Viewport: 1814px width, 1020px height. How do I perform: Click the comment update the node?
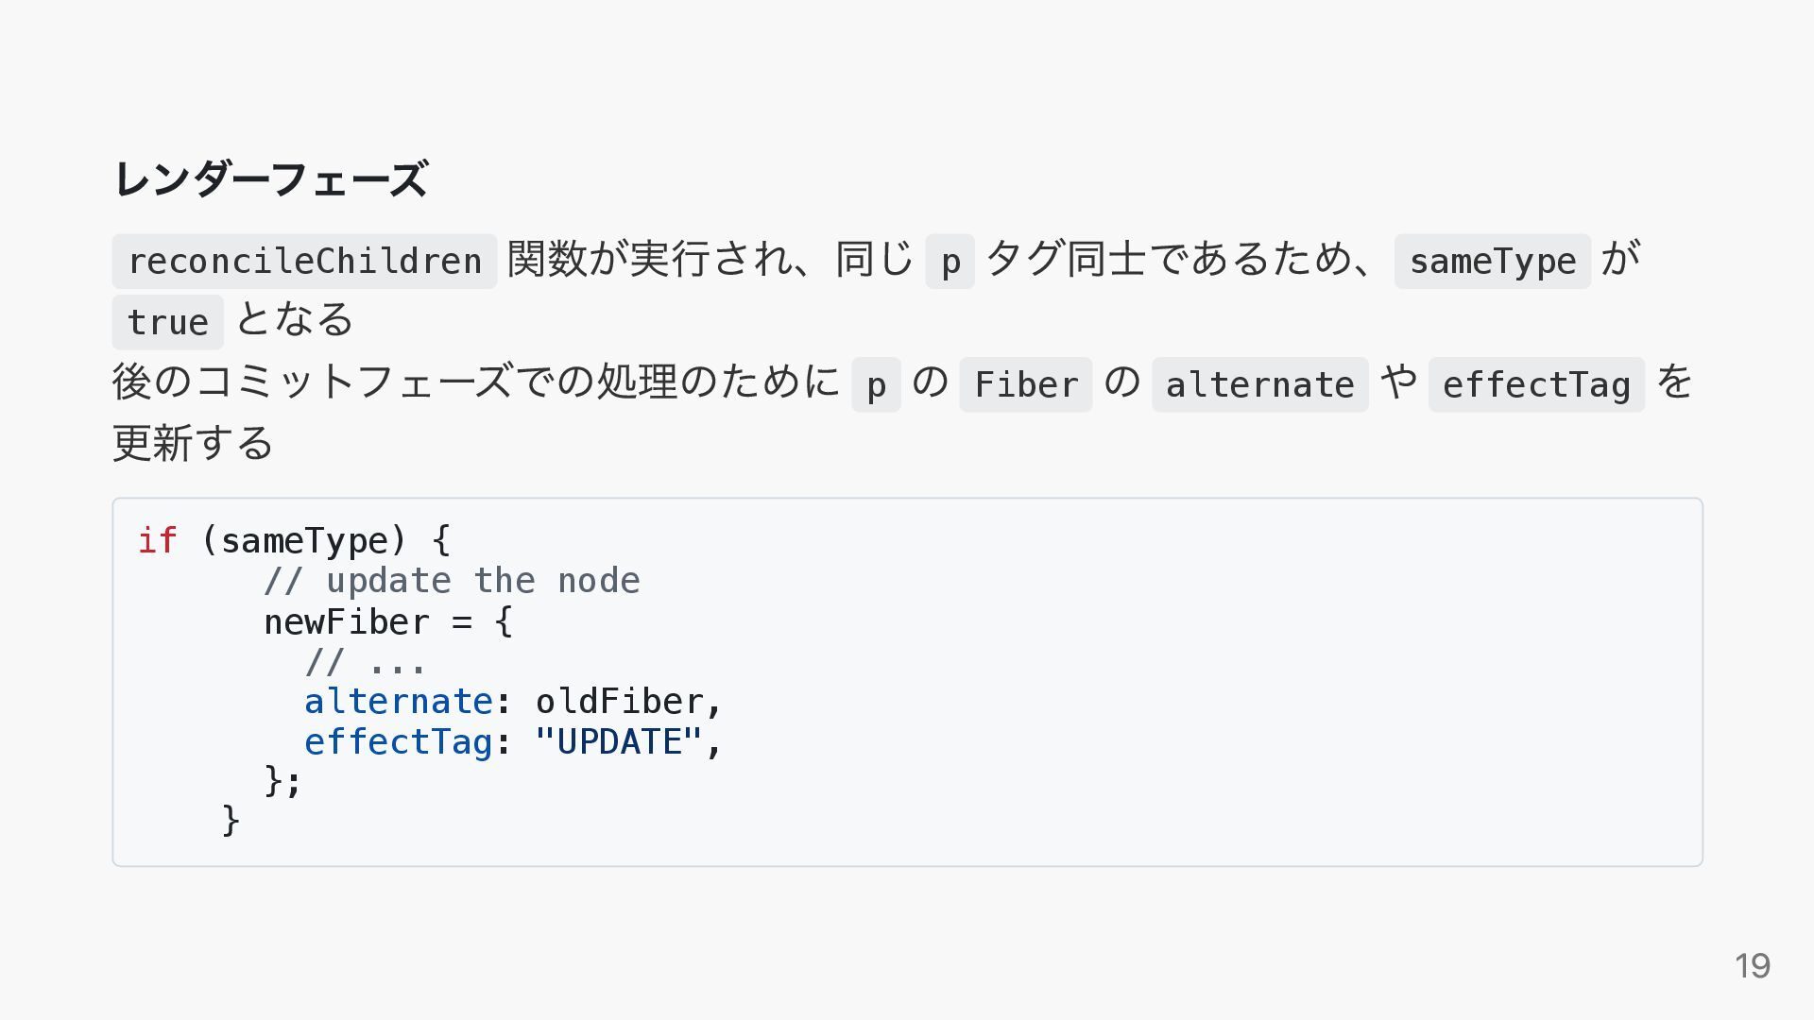[452, 581]
